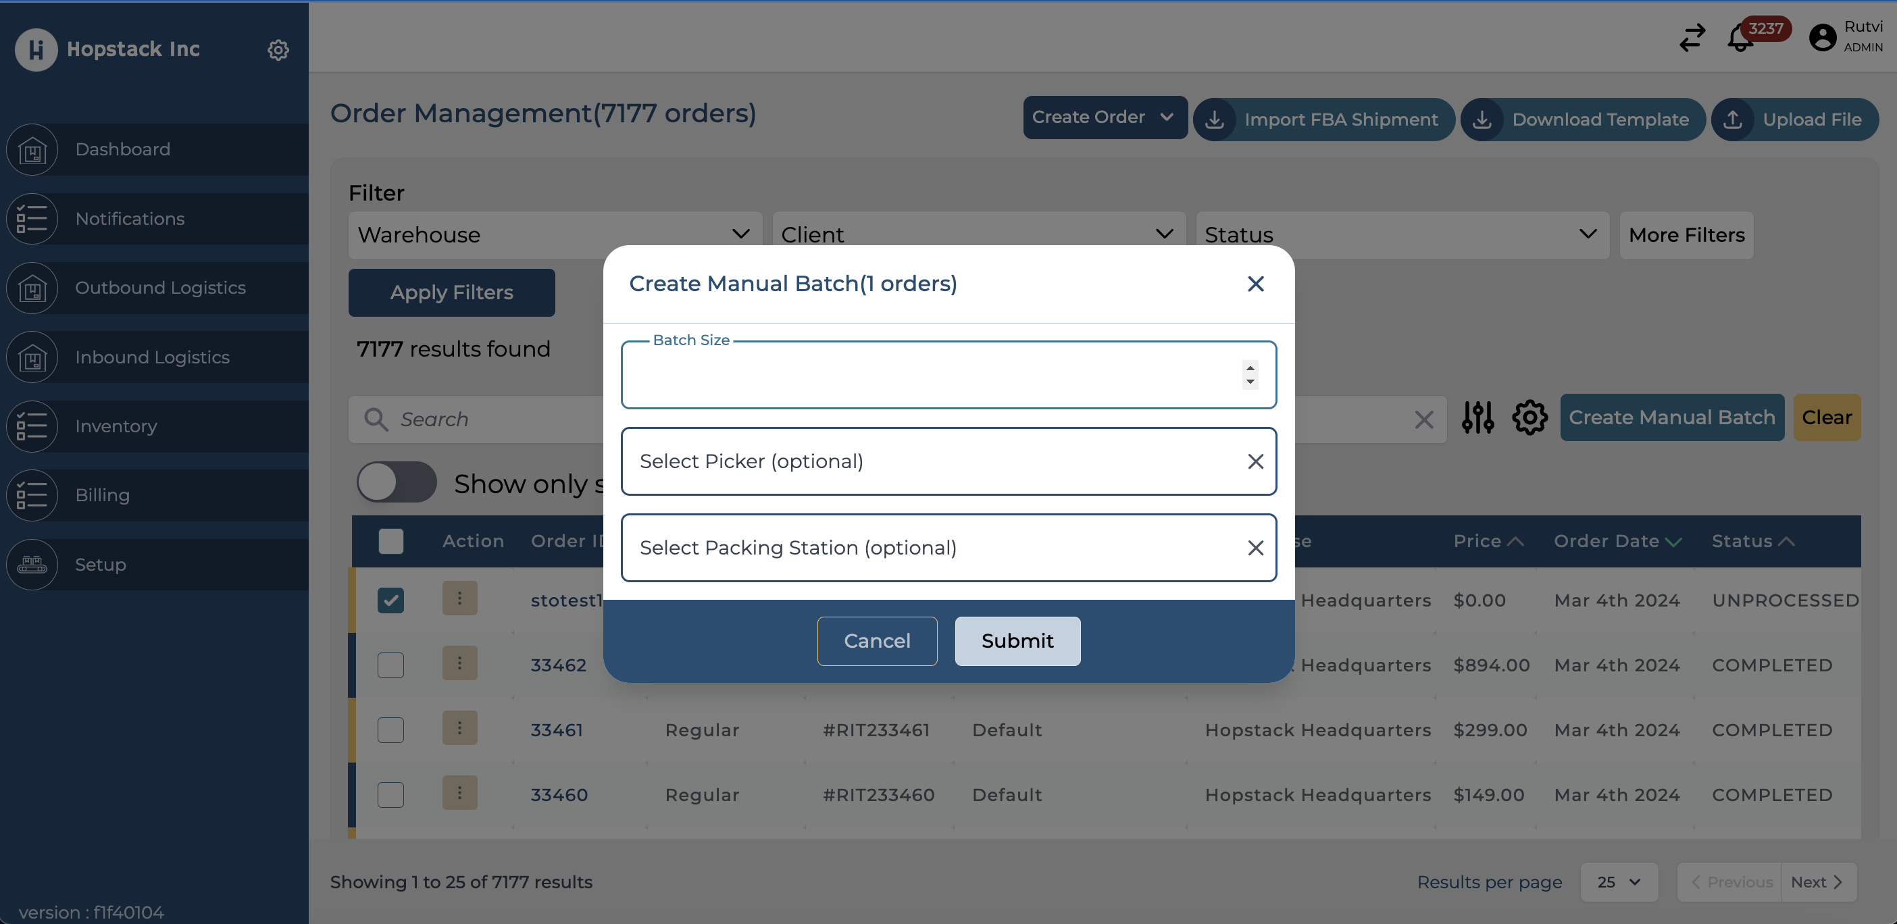Click the Batch Size input field
Image resolution: width=1897 pixels, height=924 pixels.
[928, 376]
